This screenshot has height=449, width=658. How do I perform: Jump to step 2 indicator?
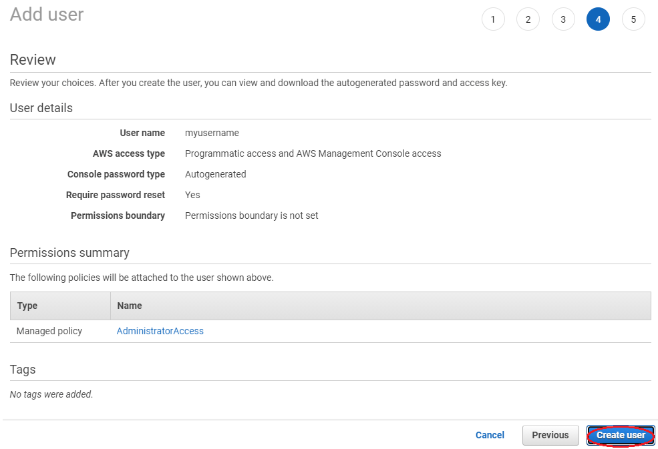coord(528,19)
